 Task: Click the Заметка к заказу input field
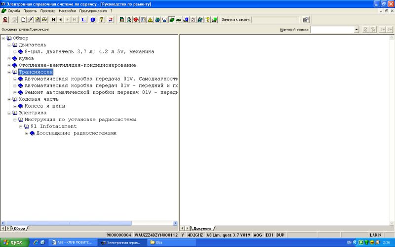(275, 20)
